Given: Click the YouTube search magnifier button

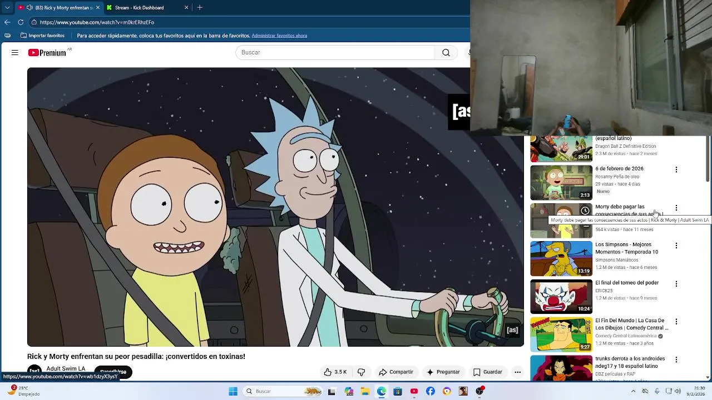Looking at the screenshot, I should pyautogui.click(x=446, y=53).
